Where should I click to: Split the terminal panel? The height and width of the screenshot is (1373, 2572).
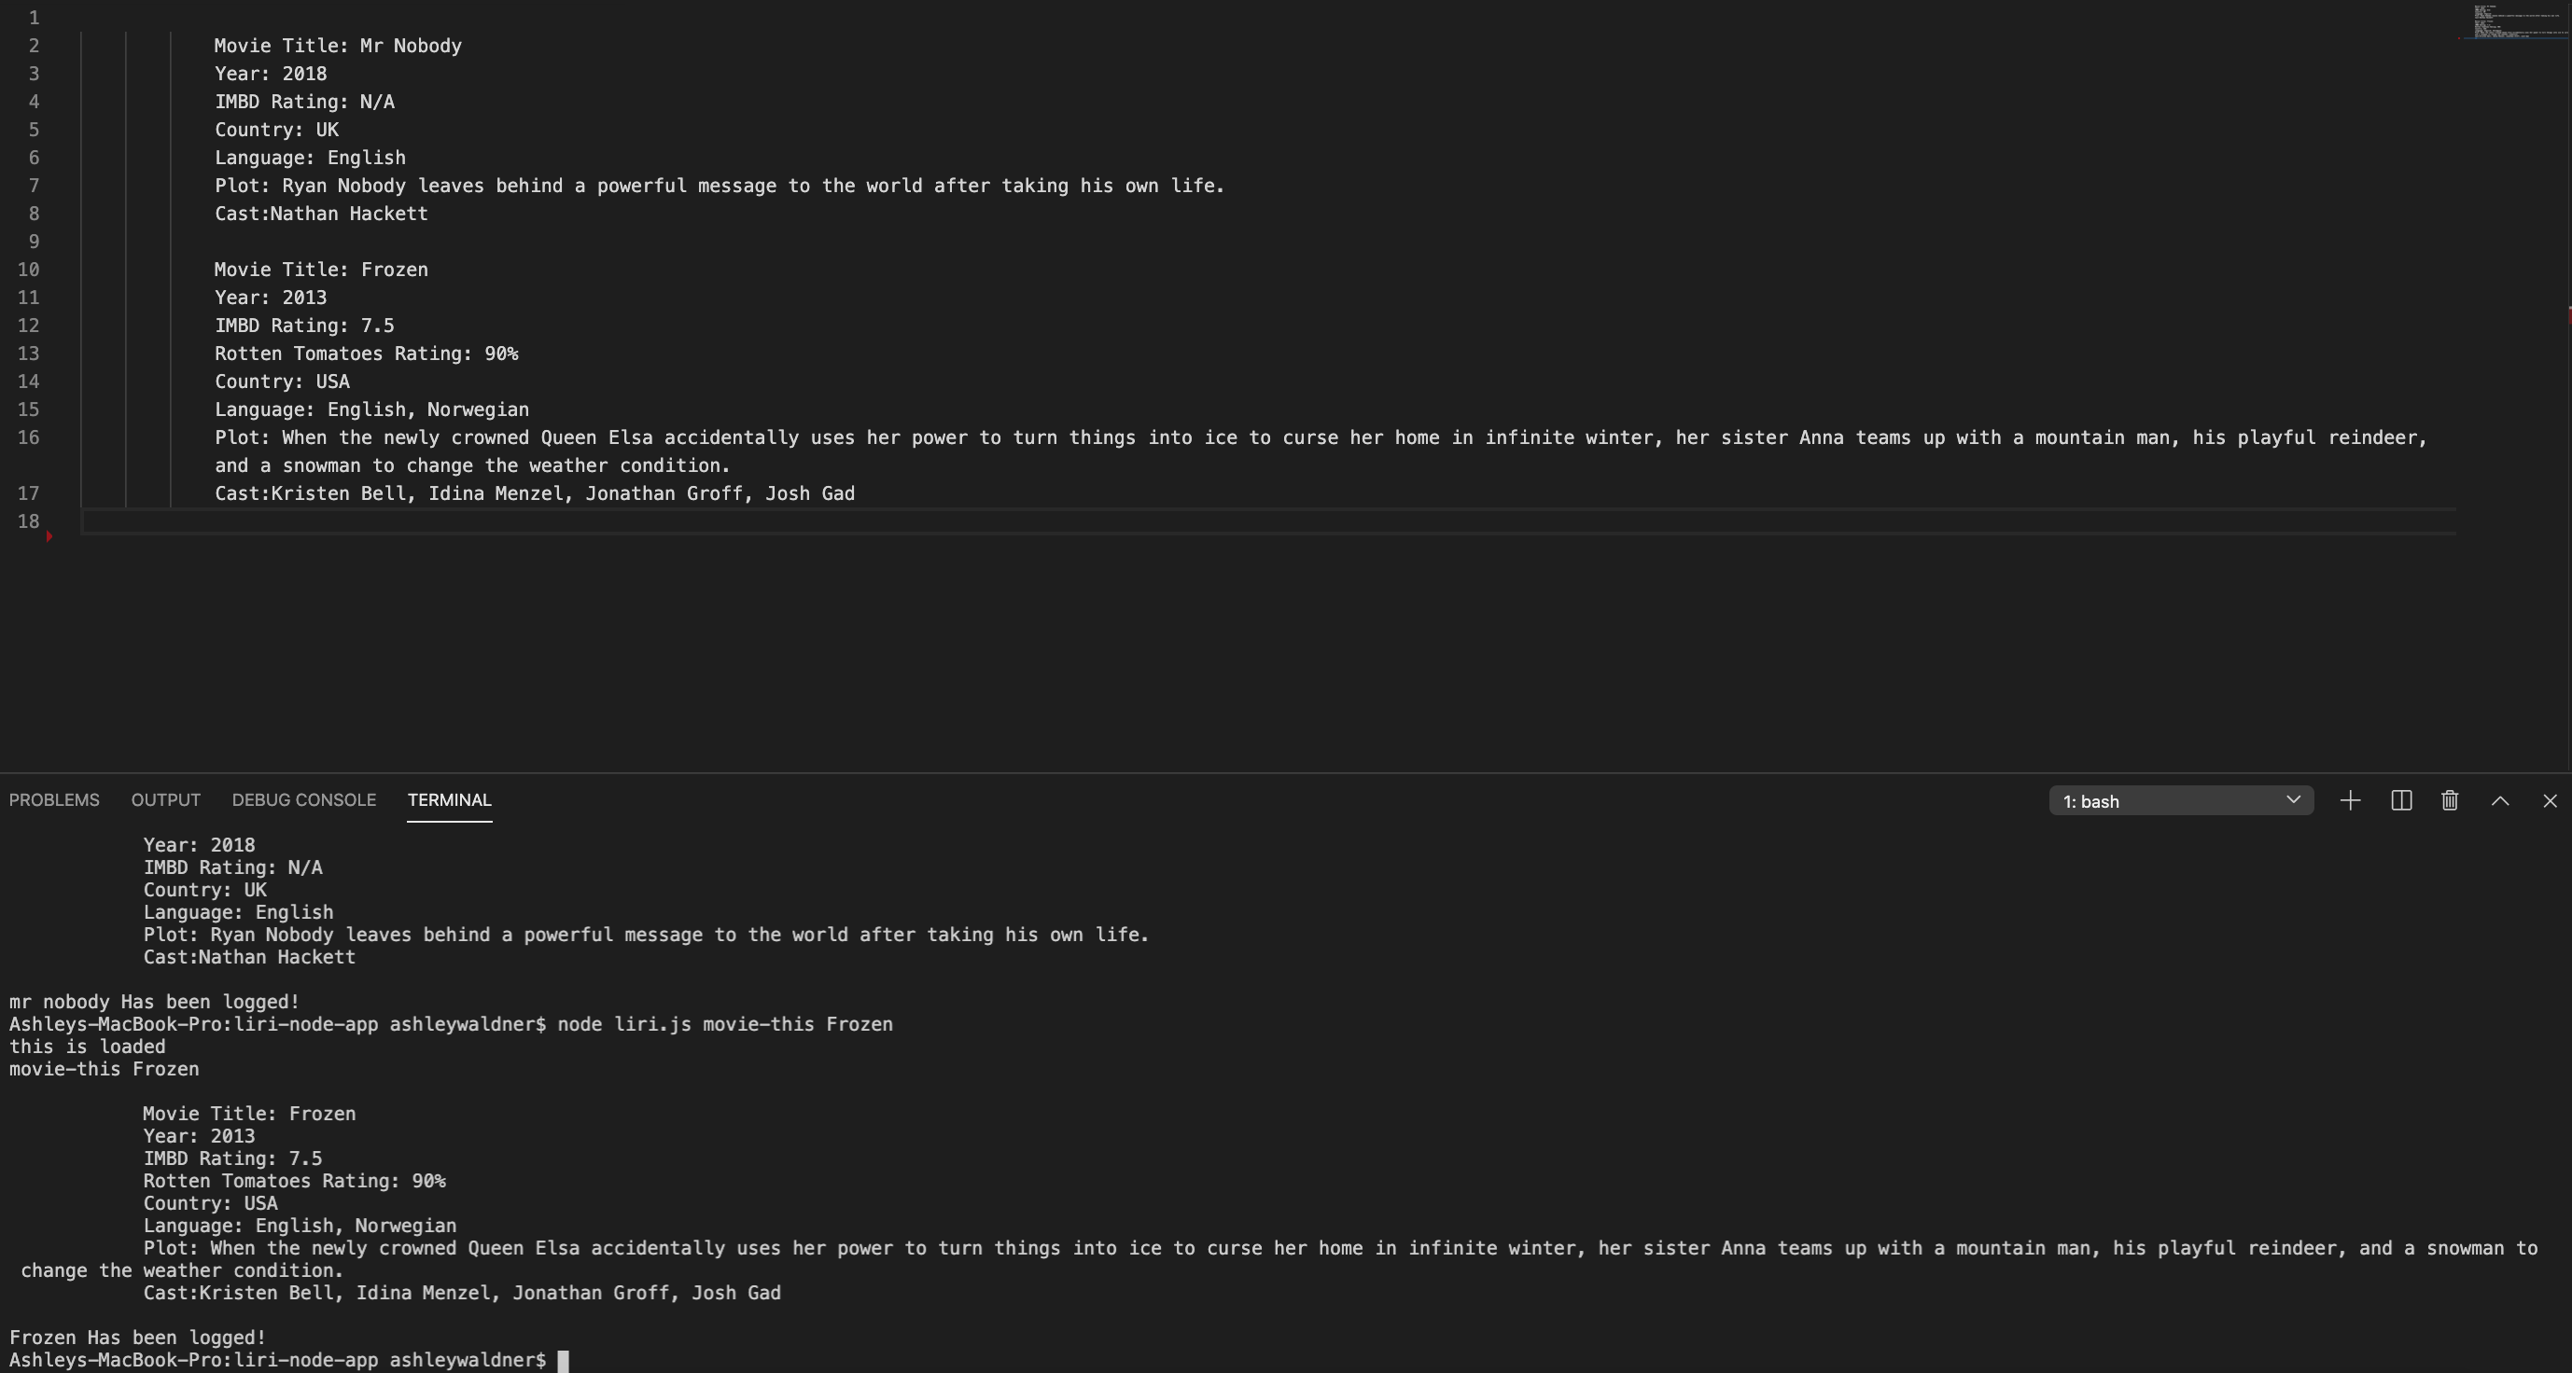point(2401,801)
